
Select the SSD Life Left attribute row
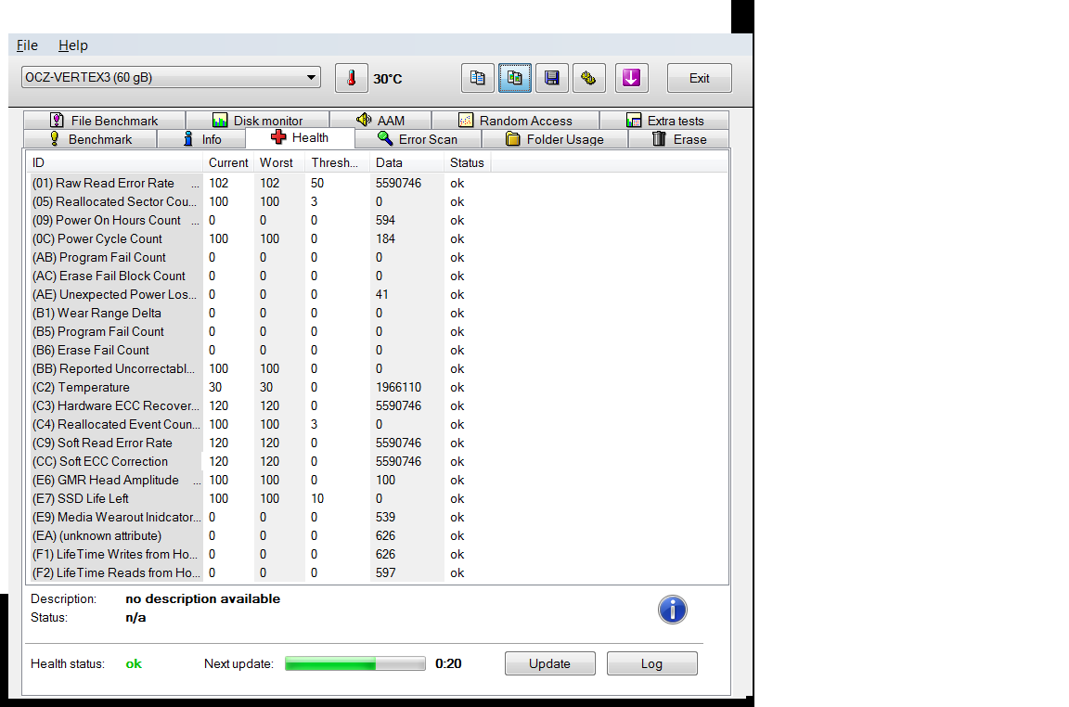[116, 498]
